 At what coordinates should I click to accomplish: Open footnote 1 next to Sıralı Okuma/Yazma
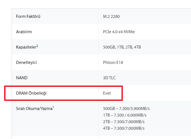coord(53,107)
